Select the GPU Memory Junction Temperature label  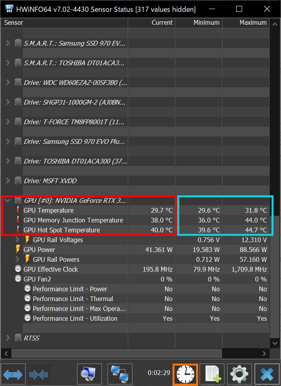73,220
